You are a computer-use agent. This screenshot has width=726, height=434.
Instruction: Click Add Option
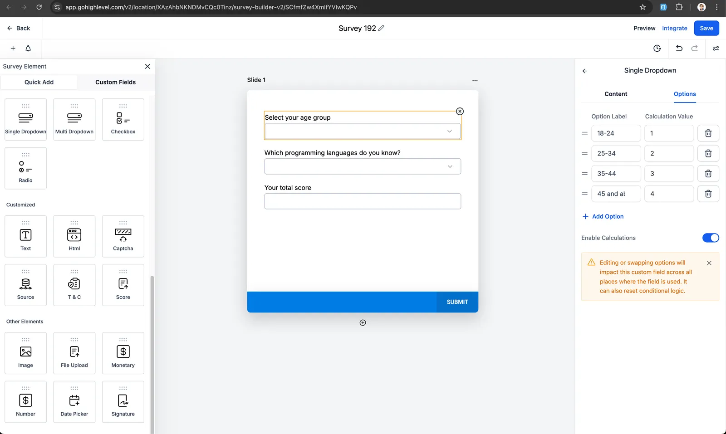pos(603,217)
